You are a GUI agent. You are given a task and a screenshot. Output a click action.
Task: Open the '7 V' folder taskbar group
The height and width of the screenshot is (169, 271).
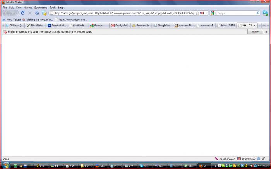86,166
